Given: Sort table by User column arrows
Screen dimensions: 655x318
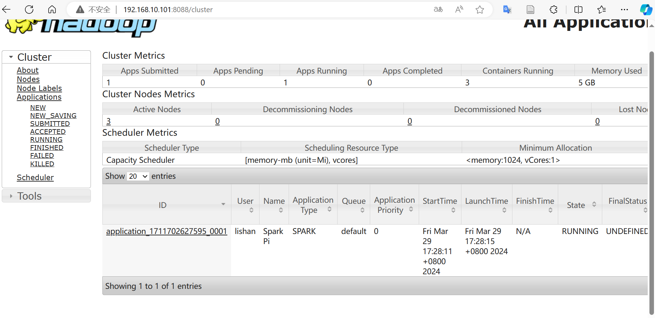Looking at the screenshot, I should pyautogui.click(x=251, y=210).
